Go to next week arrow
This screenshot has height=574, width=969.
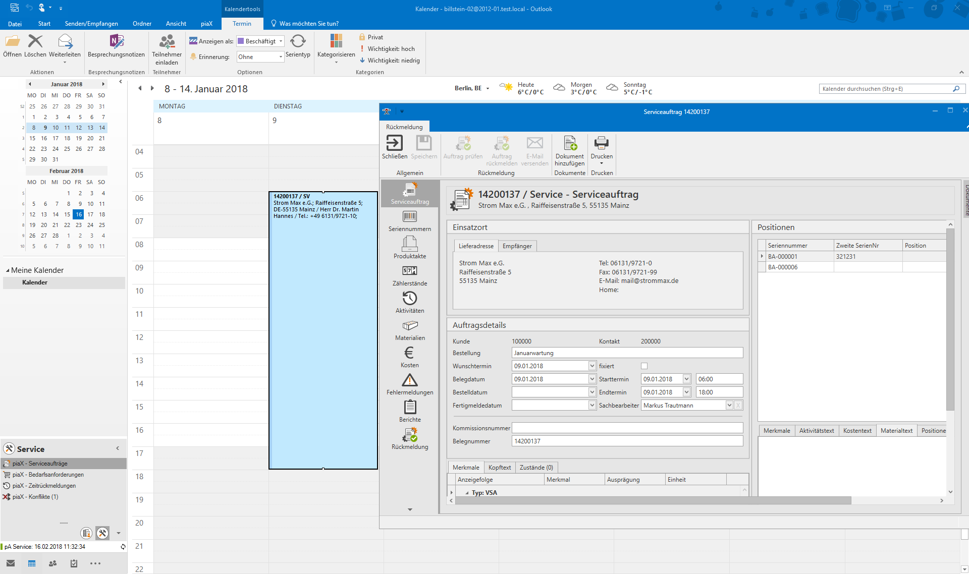(x=152, y=88)
